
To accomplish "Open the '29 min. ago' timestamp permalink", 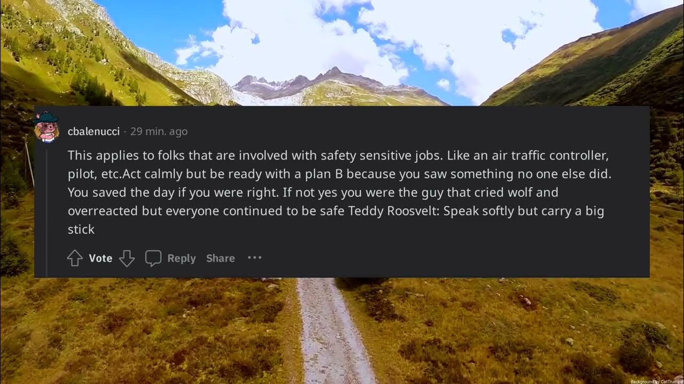I will (159, 131).
